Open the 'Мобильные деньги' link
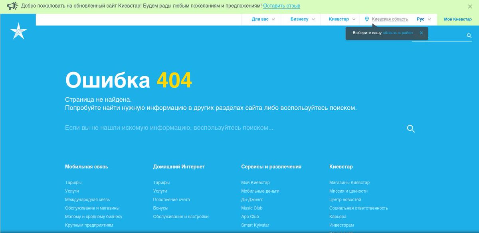479x233 pixels. pyautogui.click(x=260, y=191)
